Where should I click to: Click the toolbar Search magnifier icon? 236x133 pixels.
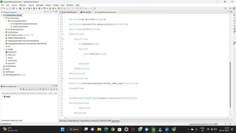(225, 8)
